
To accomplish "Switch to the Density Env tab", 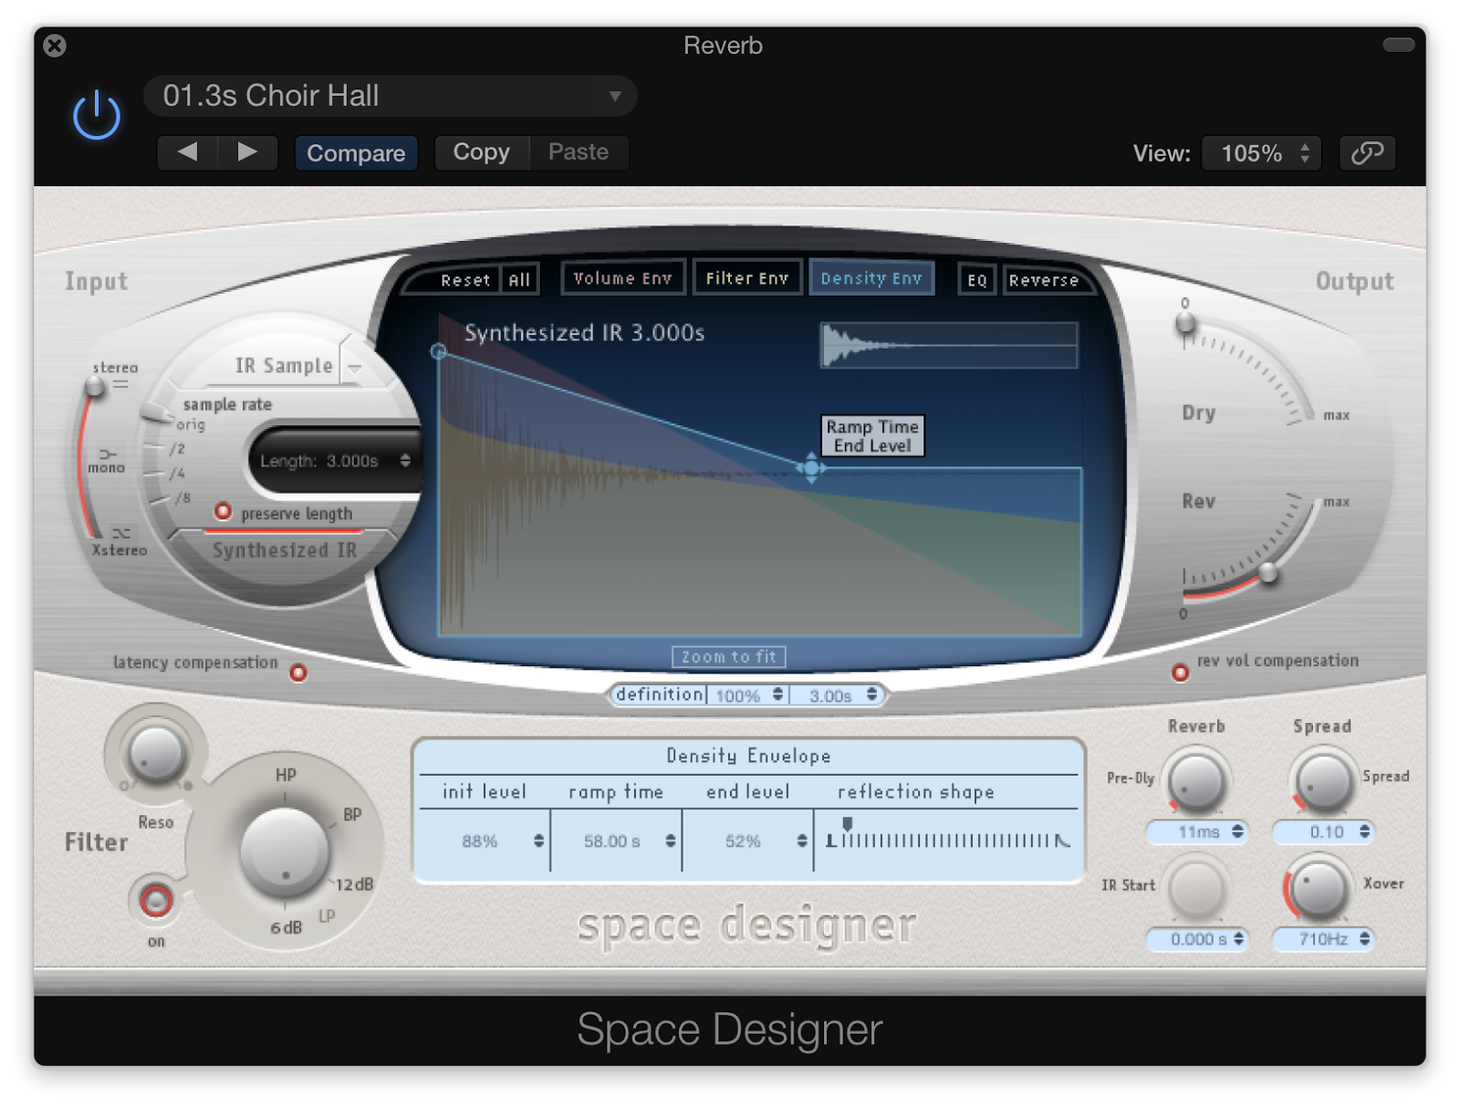I will pyautogui.click(x=871, y=278).
